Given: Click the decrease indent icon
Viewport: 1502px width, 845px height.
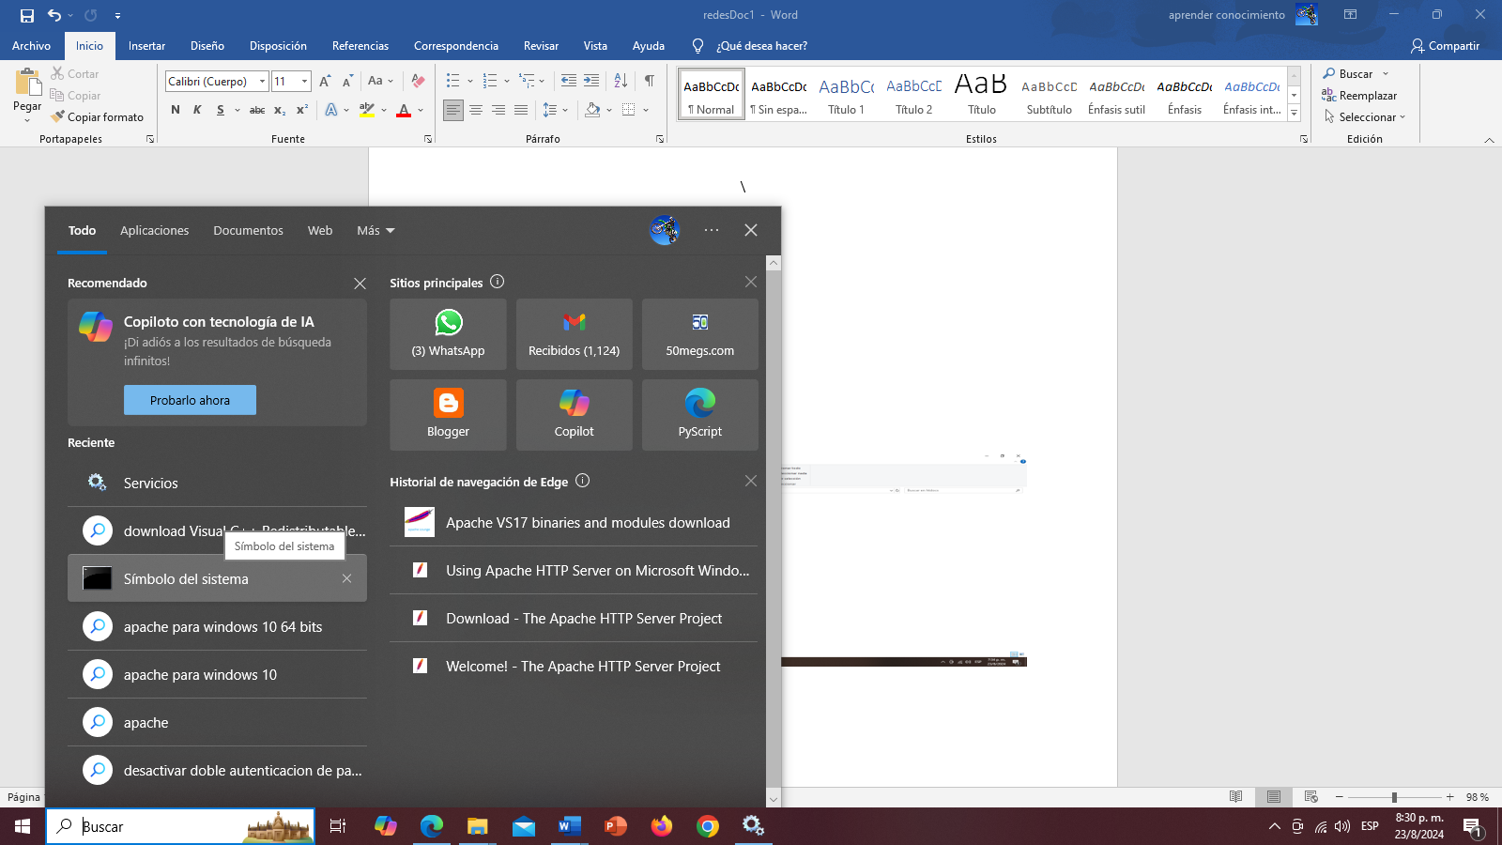Looking at the screenshot, I should click(569, 82).
